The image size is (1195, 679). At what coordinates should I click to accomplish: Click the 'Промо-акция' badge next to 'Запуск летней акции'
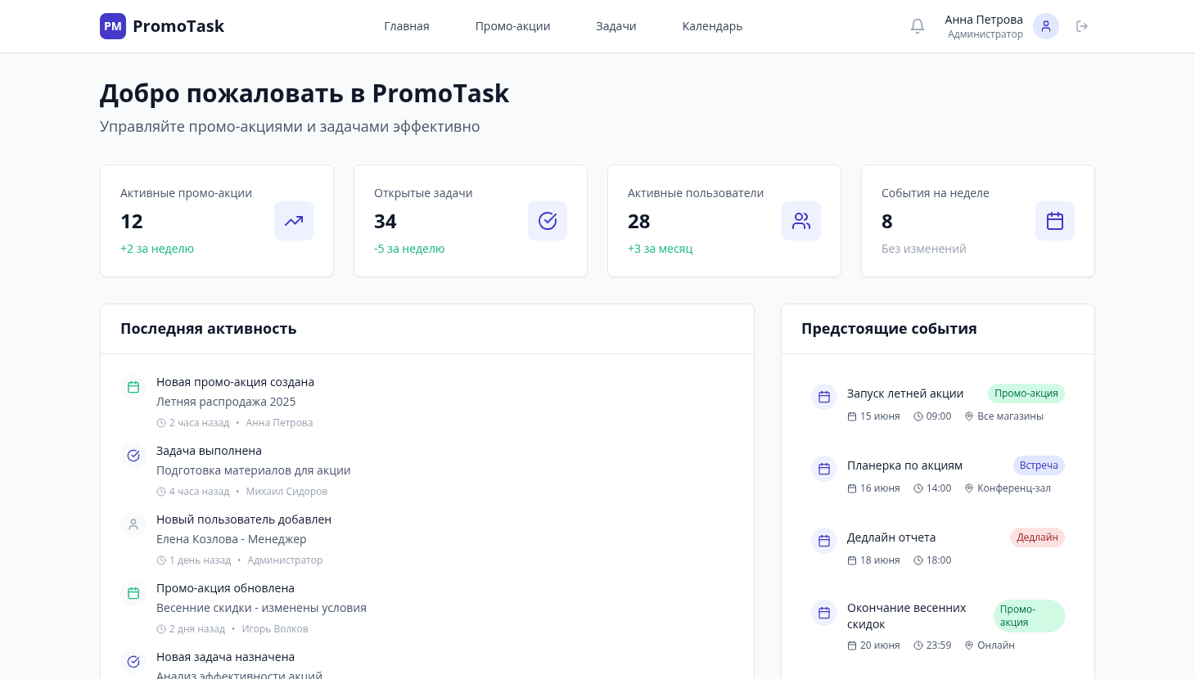[1026, 393]
